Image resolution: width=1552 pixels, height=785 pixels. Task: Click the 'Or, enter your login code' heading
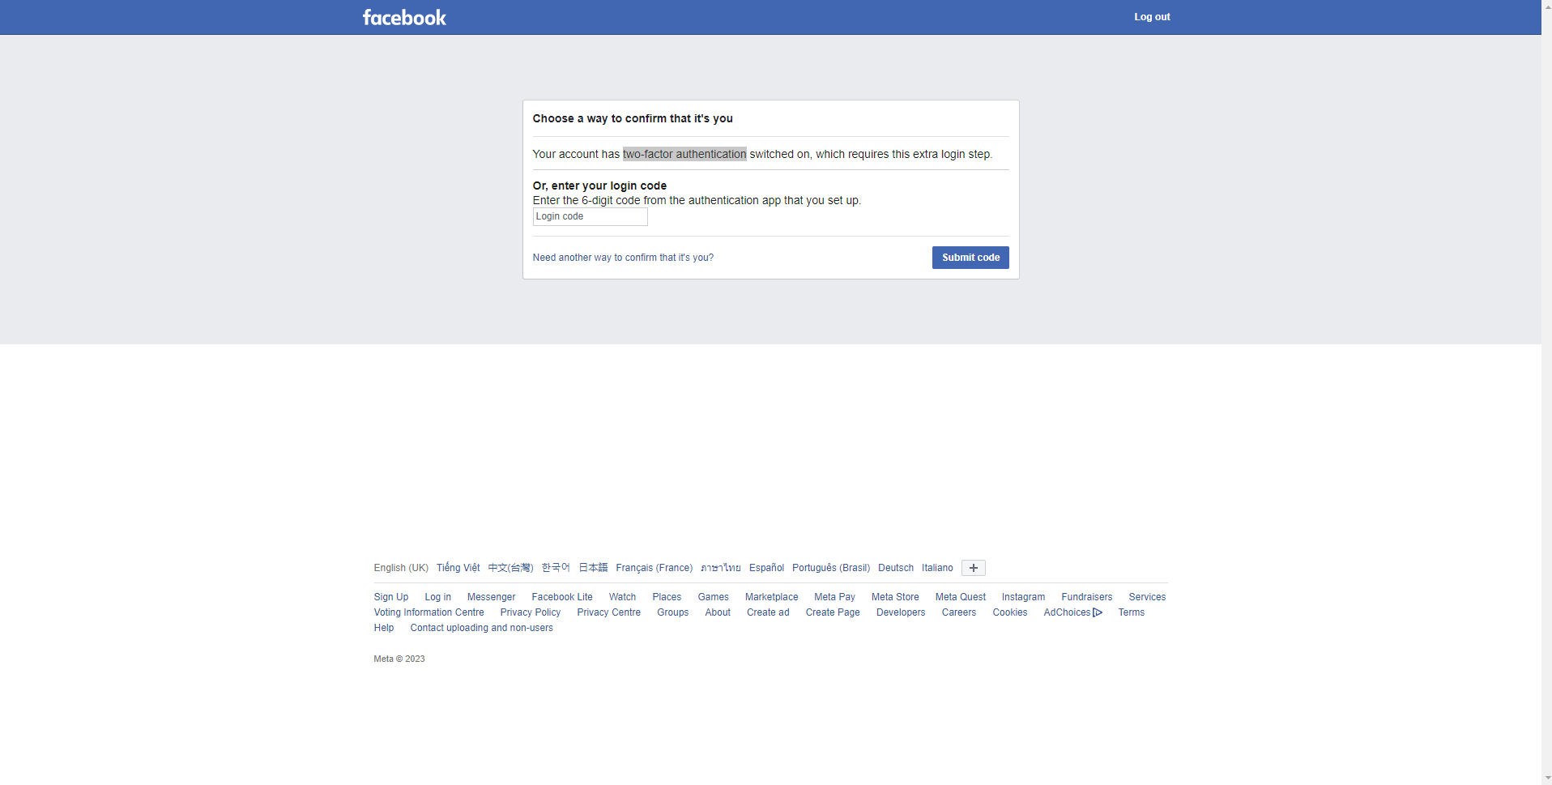(599, 186)
